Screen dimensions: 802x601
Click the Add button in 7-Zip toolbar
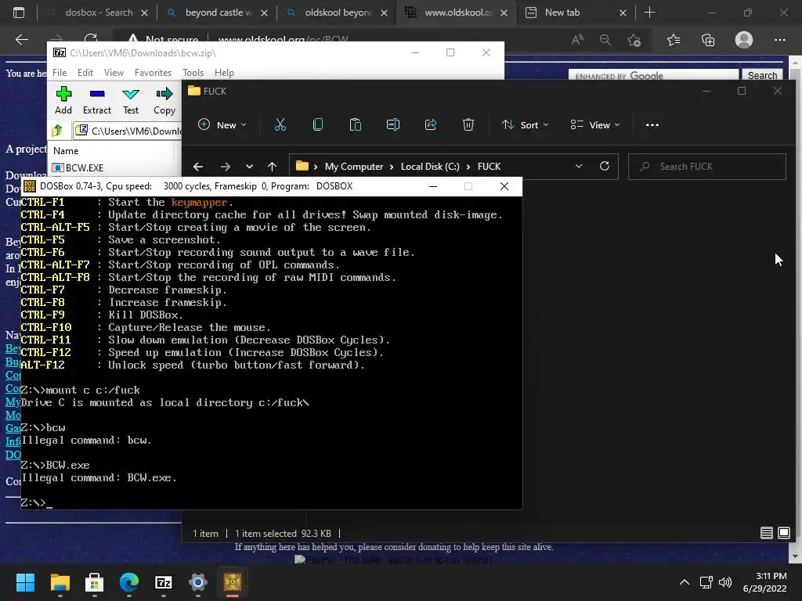pyautogui.click(x=63, y=100)
